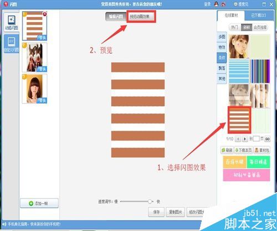The image size is (277, 231).
Task: Choose the 多图 category tab
Action: coord(222,37)
